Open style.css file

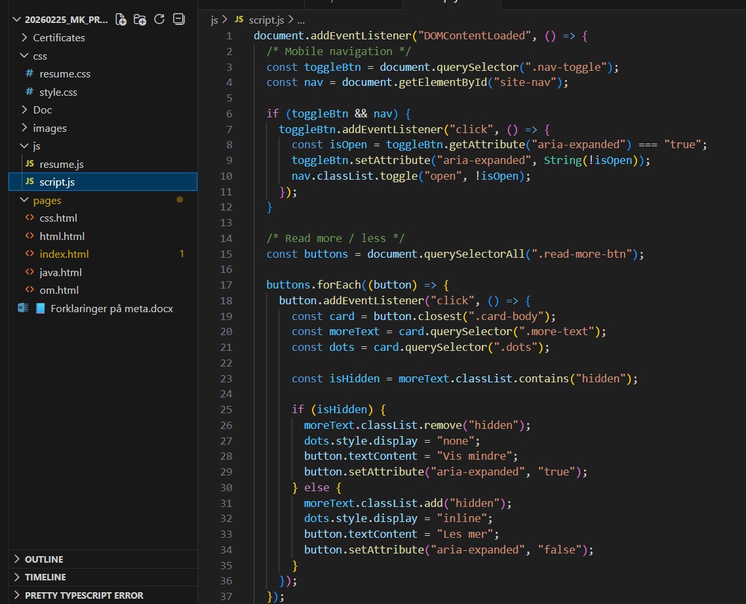58,92
